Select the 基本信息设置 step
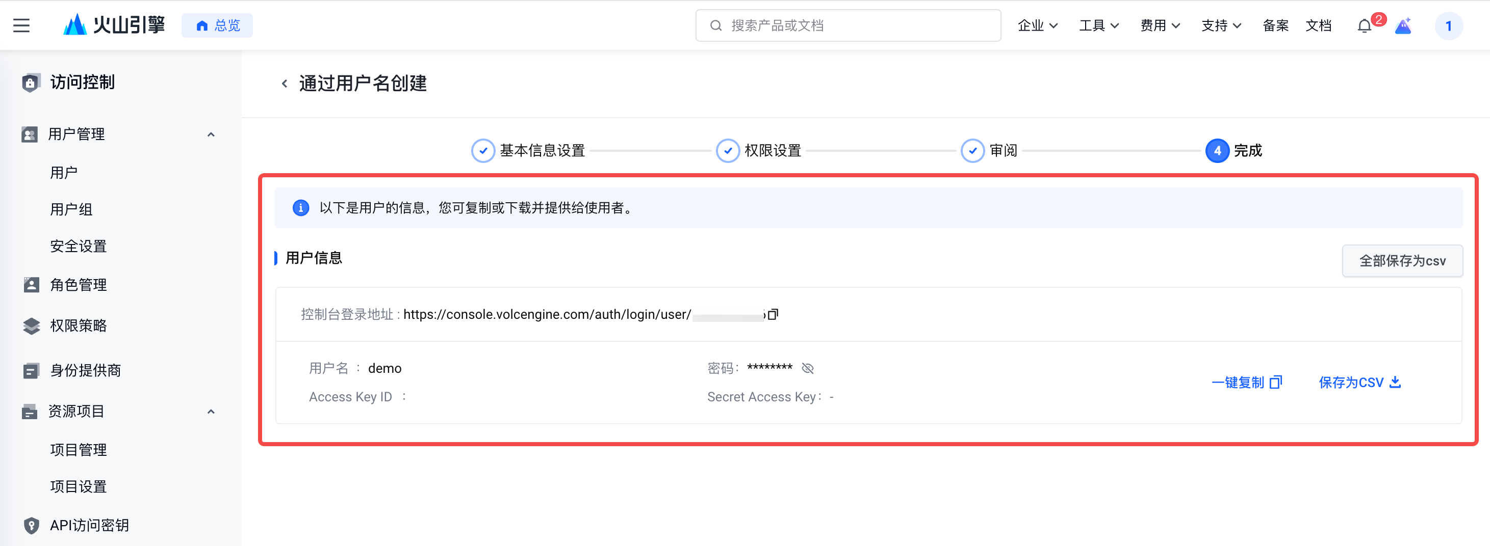The width and height of the screenshot is (1490, 546). click(x=528, y=151)
